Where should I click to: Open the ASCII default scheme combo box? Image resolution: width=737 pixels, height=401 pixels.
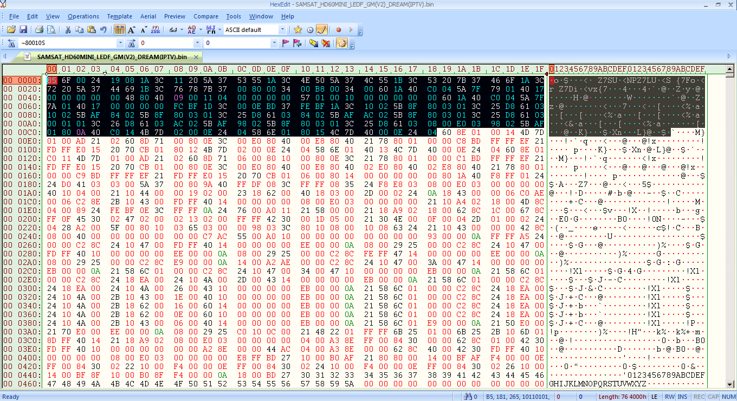tap(255, 30)
